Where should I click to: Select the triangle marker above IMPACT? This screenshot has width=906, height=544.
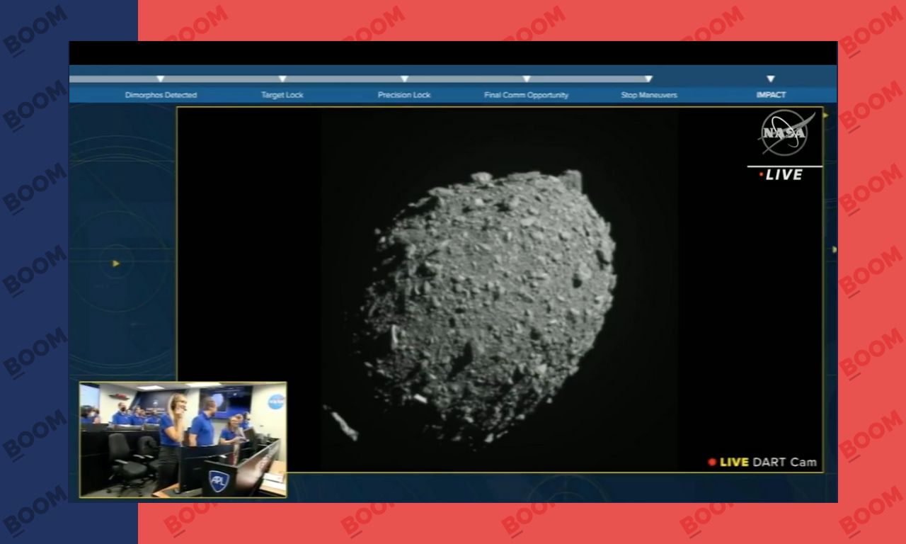(x=771, y=79)
